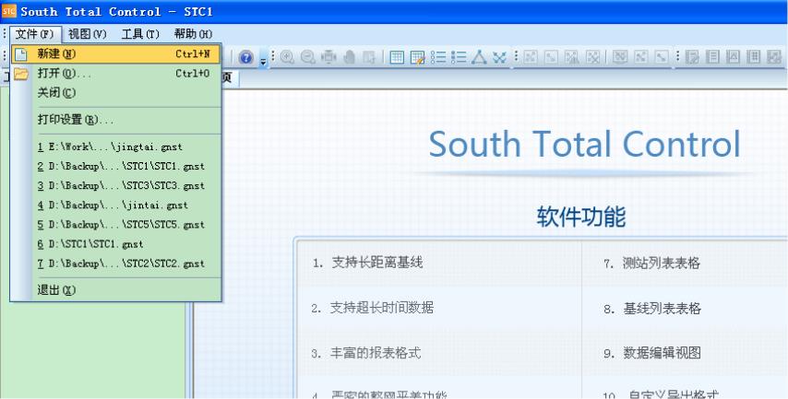This screenshot has width=788, height=399.
Task: Click the greyed lined-document report icon
Action: [712, 57]
